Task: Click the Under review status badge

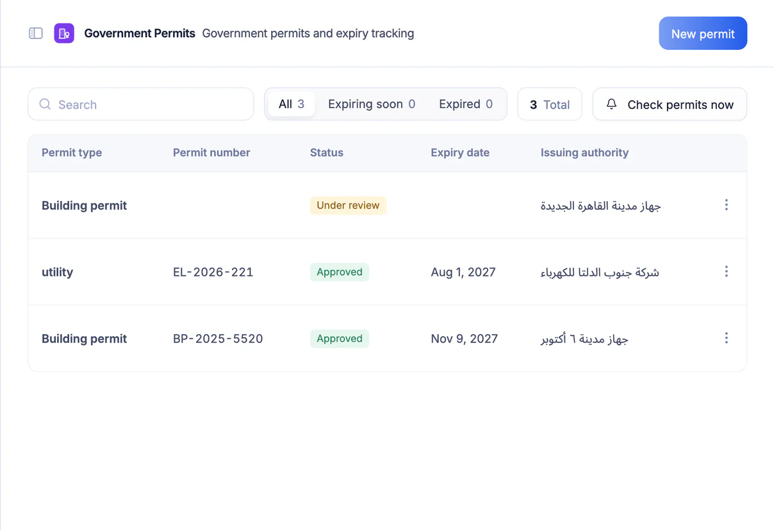Action: pos(348,205)
